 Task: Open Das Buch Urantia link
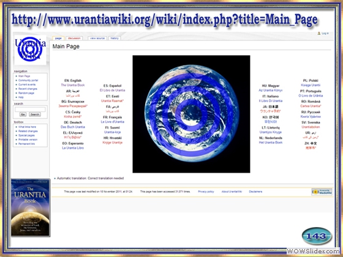click(x=73, y=127)
